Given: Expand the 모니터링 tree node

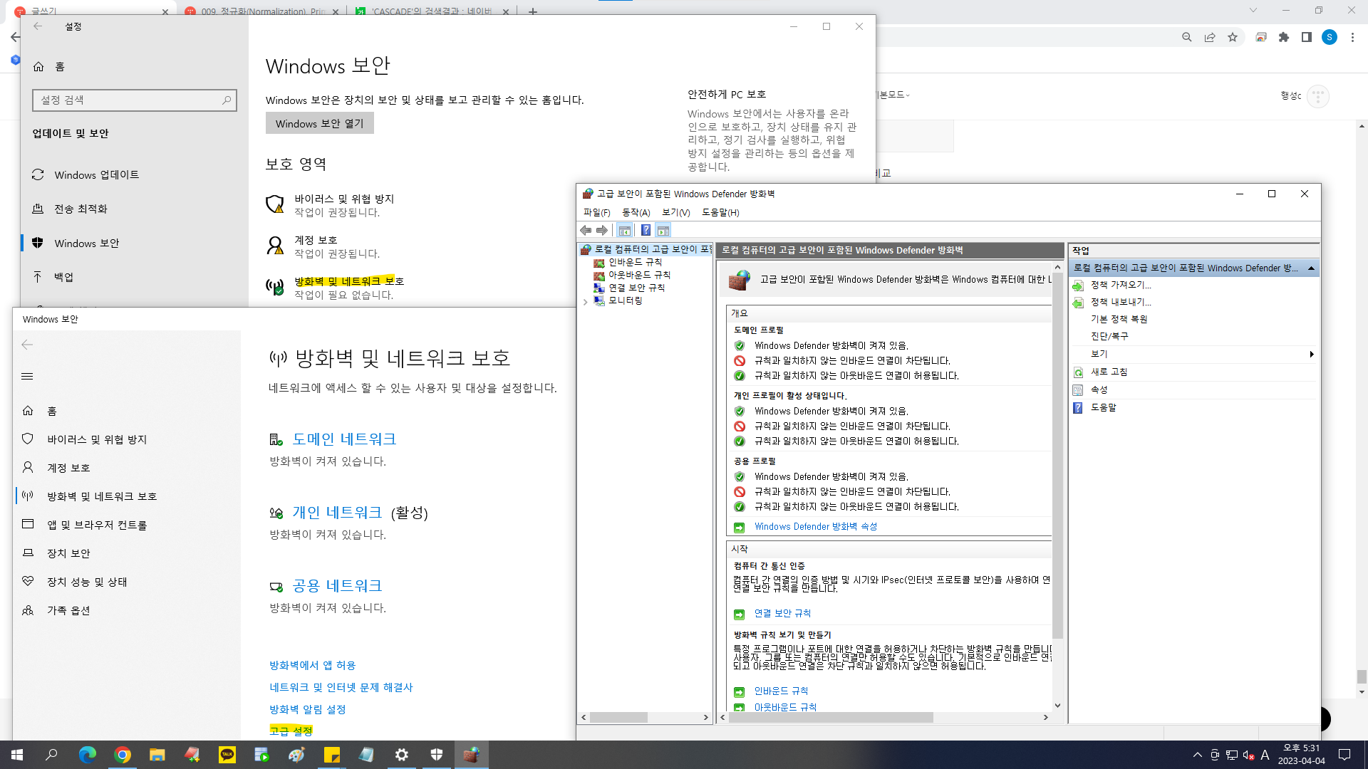Looking at the screenshot, I should pos(586,301).
